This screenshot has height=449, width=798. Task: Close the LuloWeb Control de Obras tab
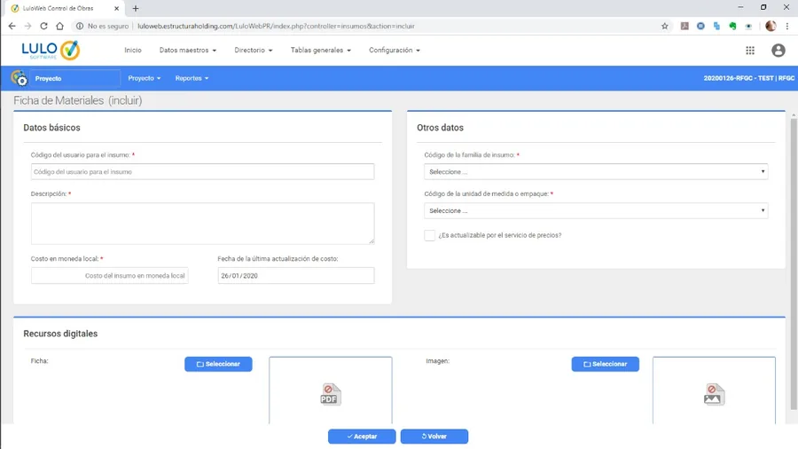coord(116,8)
